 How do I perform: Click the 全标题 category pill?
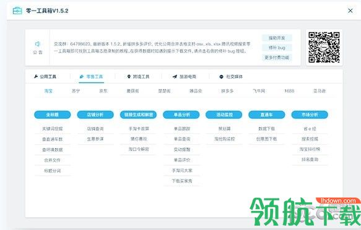coord(52,115)
